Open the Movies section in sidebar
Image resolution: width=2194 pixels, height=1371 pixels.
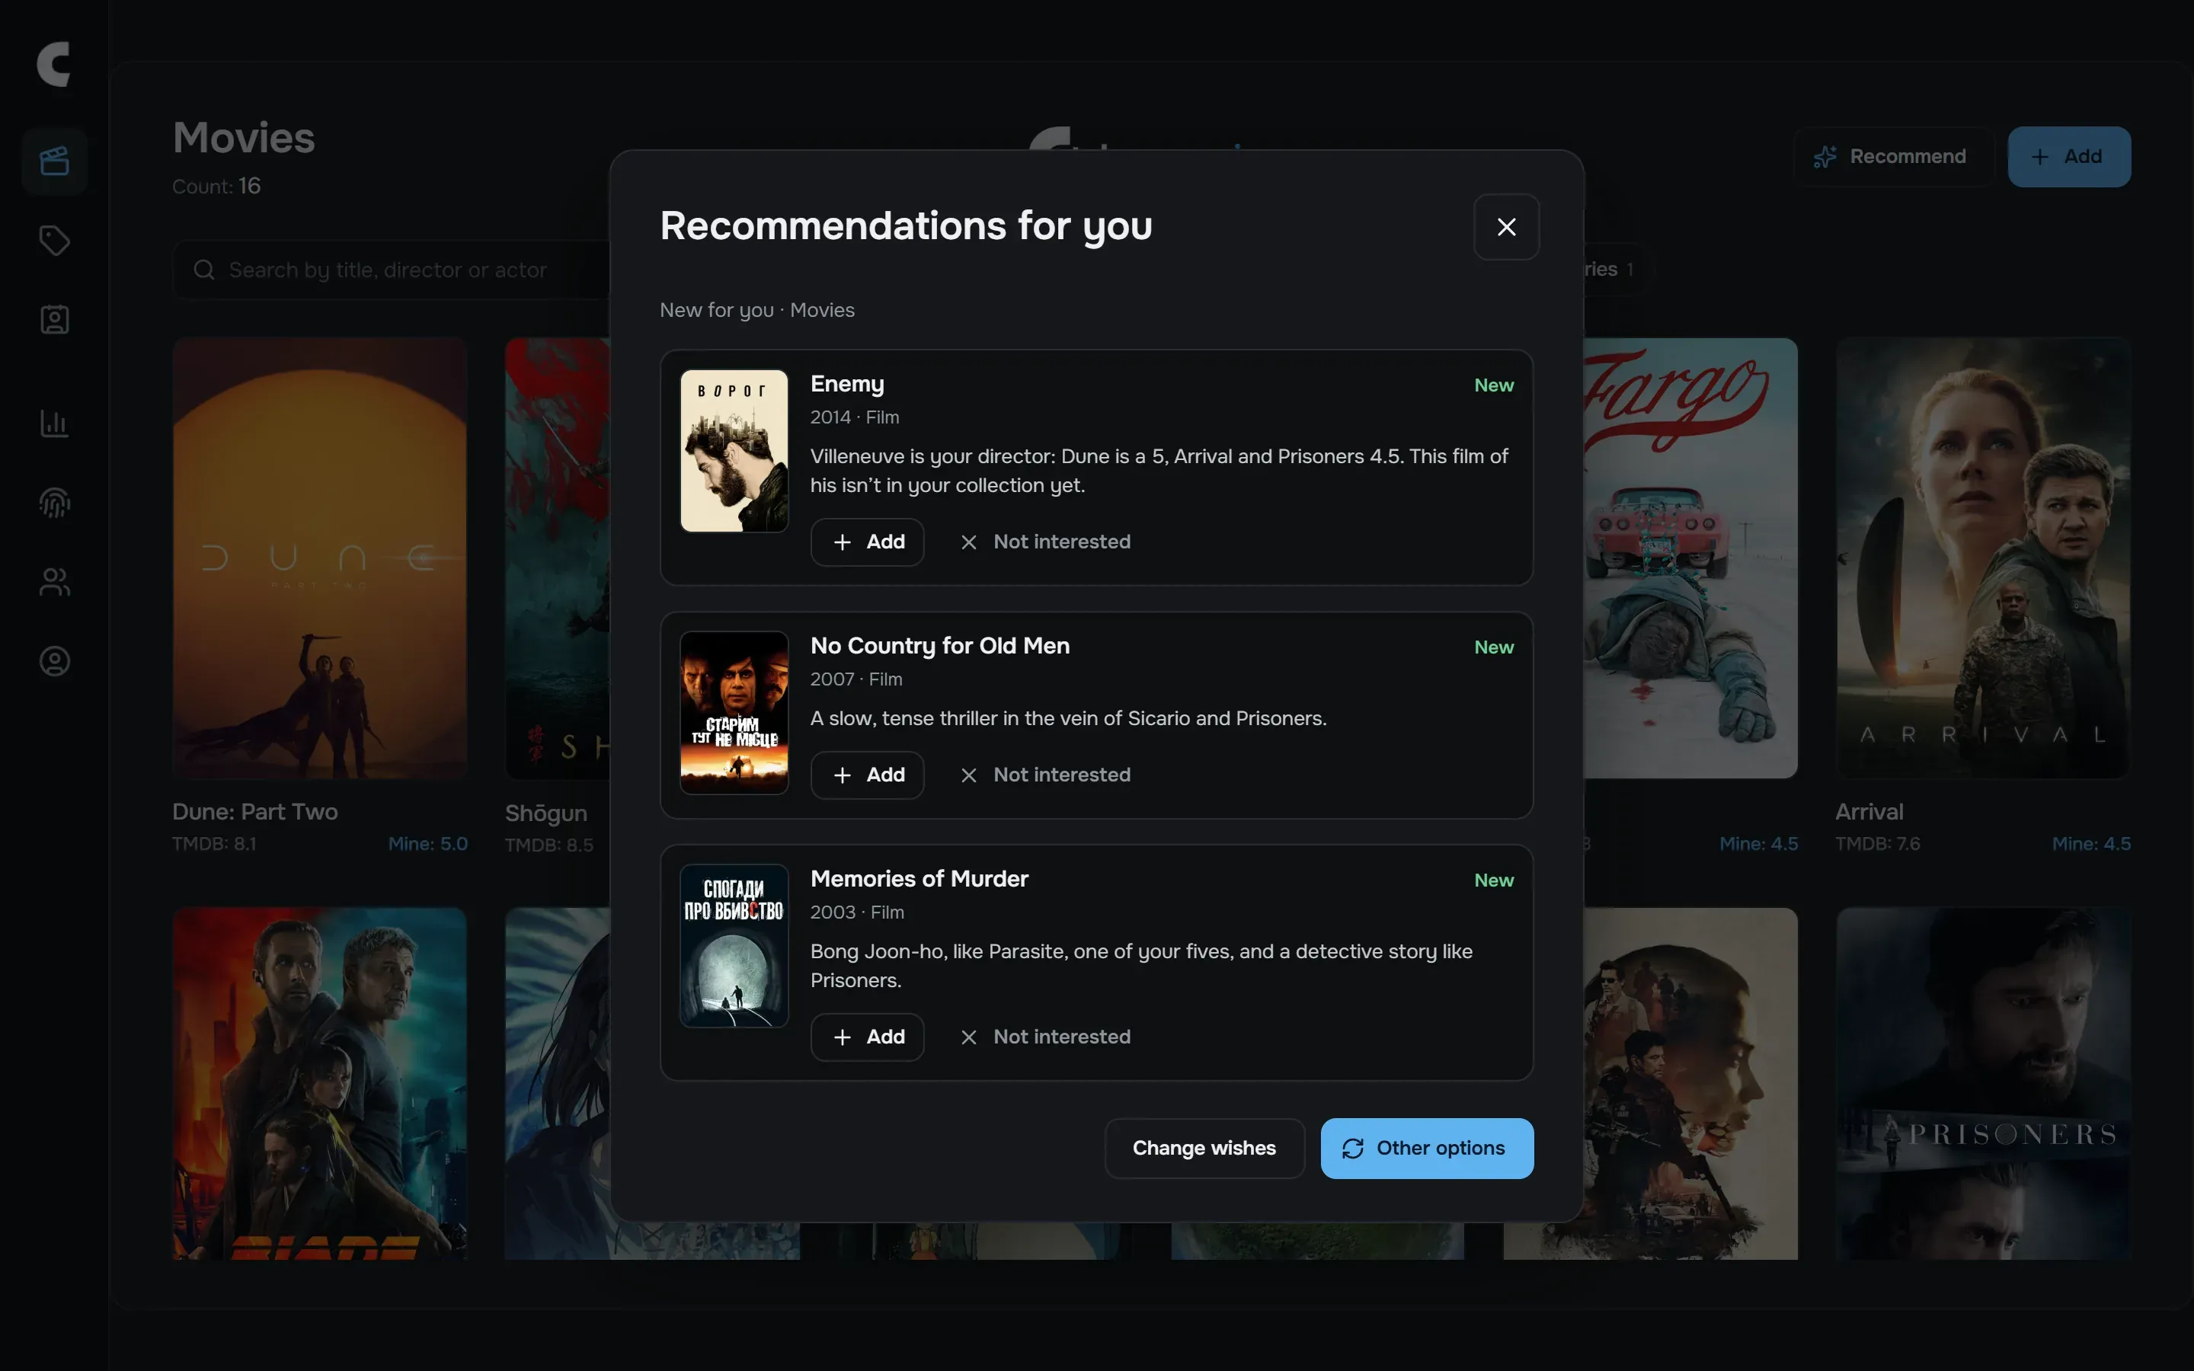click(54, 161)
